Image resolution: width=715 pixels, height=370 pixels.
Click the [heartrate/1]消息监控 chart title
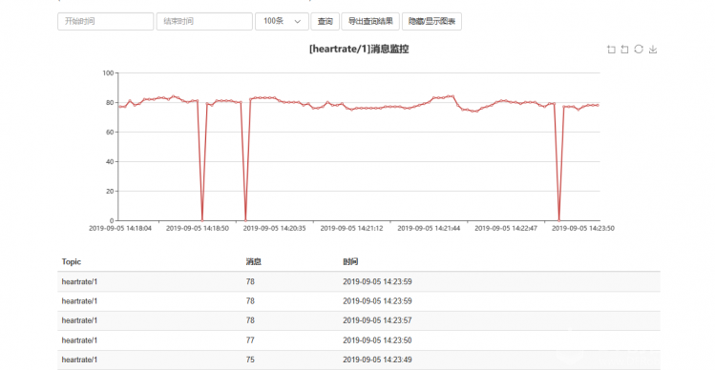coord(359,50)
